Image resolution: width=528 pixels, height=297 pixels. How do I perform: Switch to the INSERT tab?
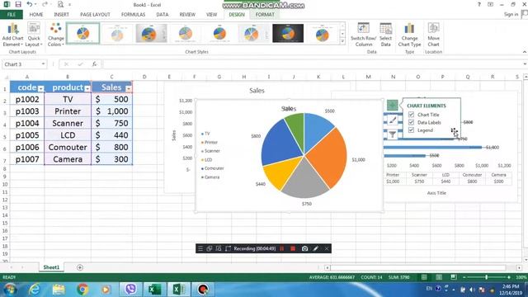(x=61, y=15)
